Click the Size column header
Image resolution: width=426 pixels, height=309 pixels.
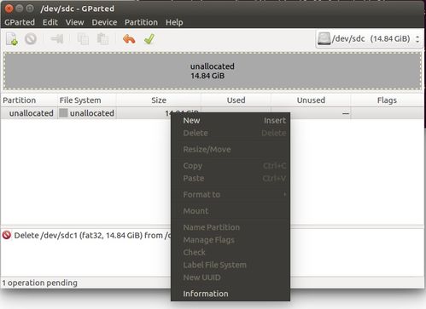tap(159, 100)
